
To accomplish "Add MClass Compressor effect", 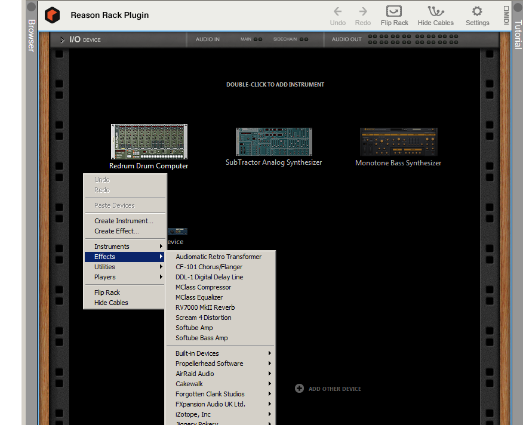I will pos(220,287).
